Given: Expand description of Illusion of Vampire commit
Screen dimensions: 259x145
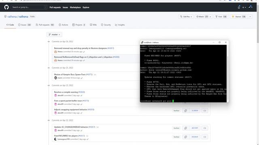Looking at the screenshot, I should tap(95, 75).
